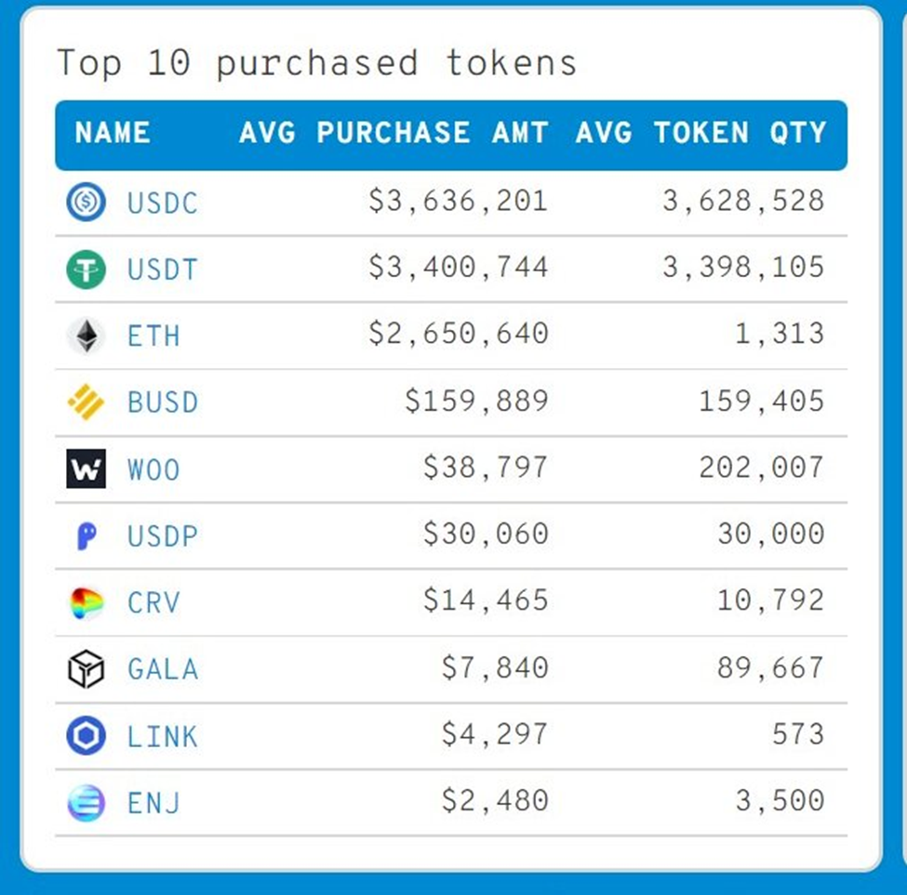The height and width of the screenshot is (895, 907).
Task: Click the WOO token quantity 202,007
Action: coord(761,467)
